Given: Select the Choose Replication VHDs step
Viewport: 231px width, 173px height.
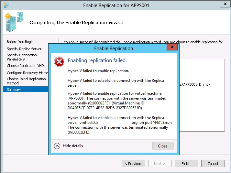Looking at the screenshot, I should (x=26, y=66).
